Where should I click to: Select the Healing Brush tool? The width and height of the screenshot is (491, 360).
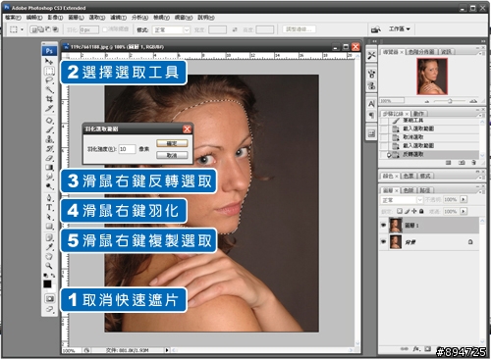click(x=49, y=121)
